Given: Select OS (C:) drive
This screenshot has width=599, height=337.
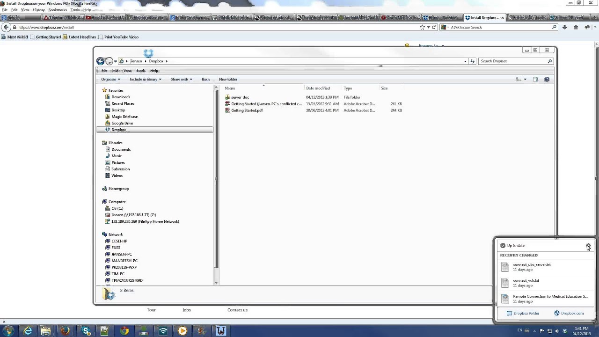Looking at the screenshot, I should [117, 208].
